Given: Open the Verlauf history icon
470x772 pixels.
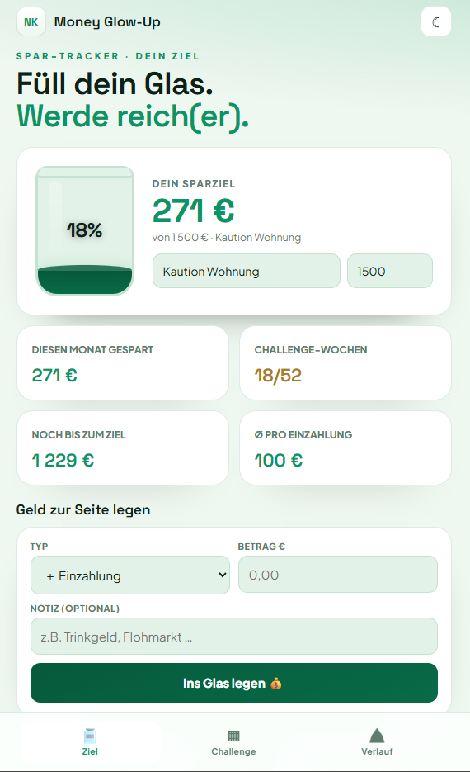Looking at the screenshot, I should [377, 736].
